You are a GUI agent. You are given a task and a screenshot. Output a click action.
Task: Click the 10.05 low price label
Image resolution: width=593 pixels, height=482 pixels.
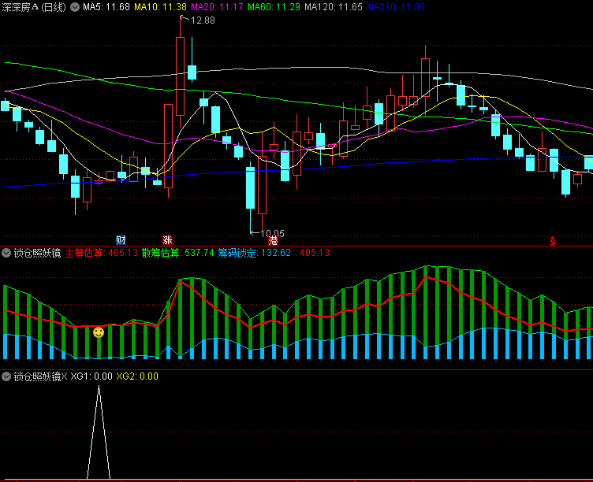click(272, 233)
